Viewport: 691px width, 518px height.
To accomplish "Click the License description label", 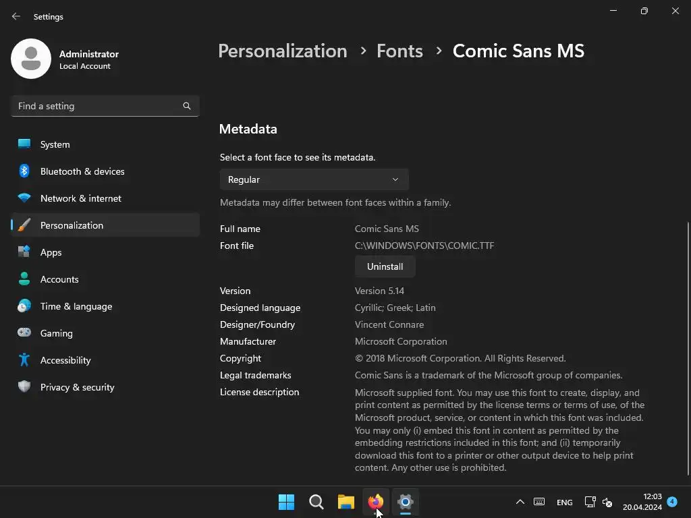I will [x=259, y=392].
